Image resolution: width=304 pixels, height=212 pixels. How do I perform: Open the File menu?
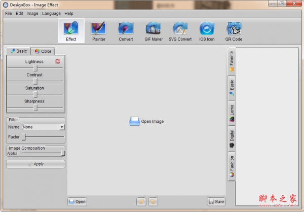[9, 13]
